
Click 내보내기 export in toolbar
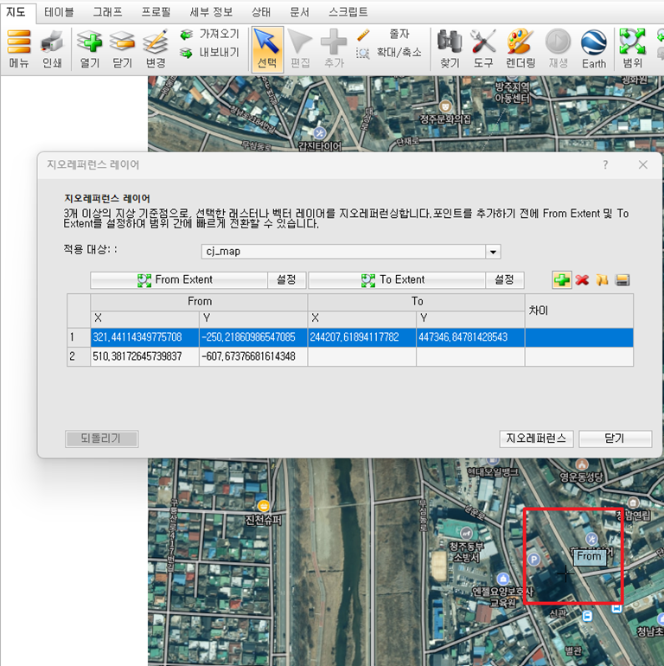point(210,53)
